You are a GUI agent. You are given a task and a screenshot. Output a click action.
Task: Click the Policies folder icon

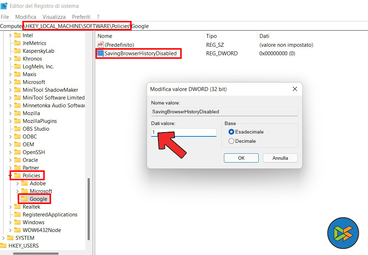tap(17, 175)
